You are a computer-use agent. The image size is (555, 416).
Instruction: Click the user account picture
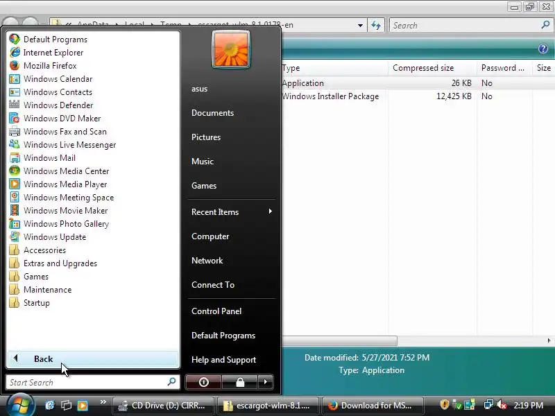(231, 49)
